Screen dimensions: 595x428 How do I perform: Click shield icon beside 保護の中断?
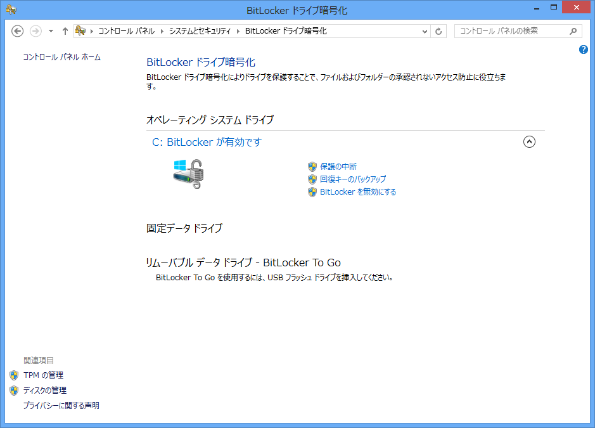(312, 166)
